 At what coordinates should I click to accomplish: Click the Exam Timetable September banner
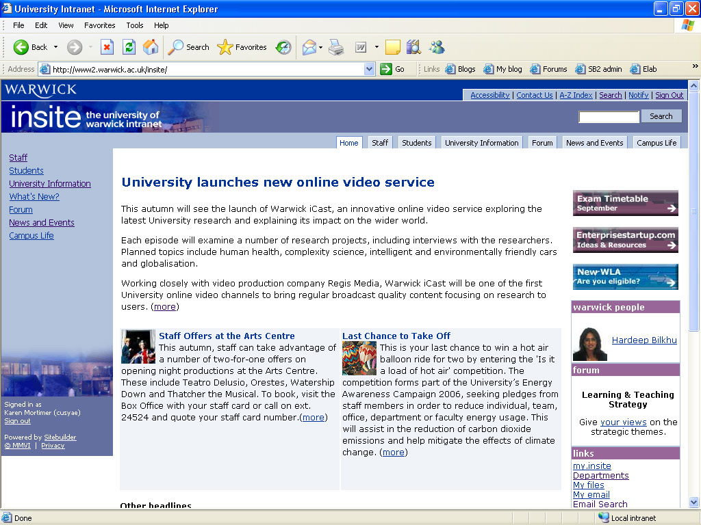tap(625, 203)
